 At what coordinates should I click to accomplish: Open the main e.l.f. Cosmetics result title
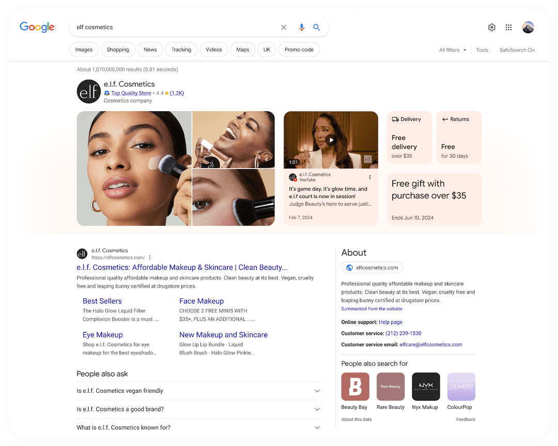point(182,267)
